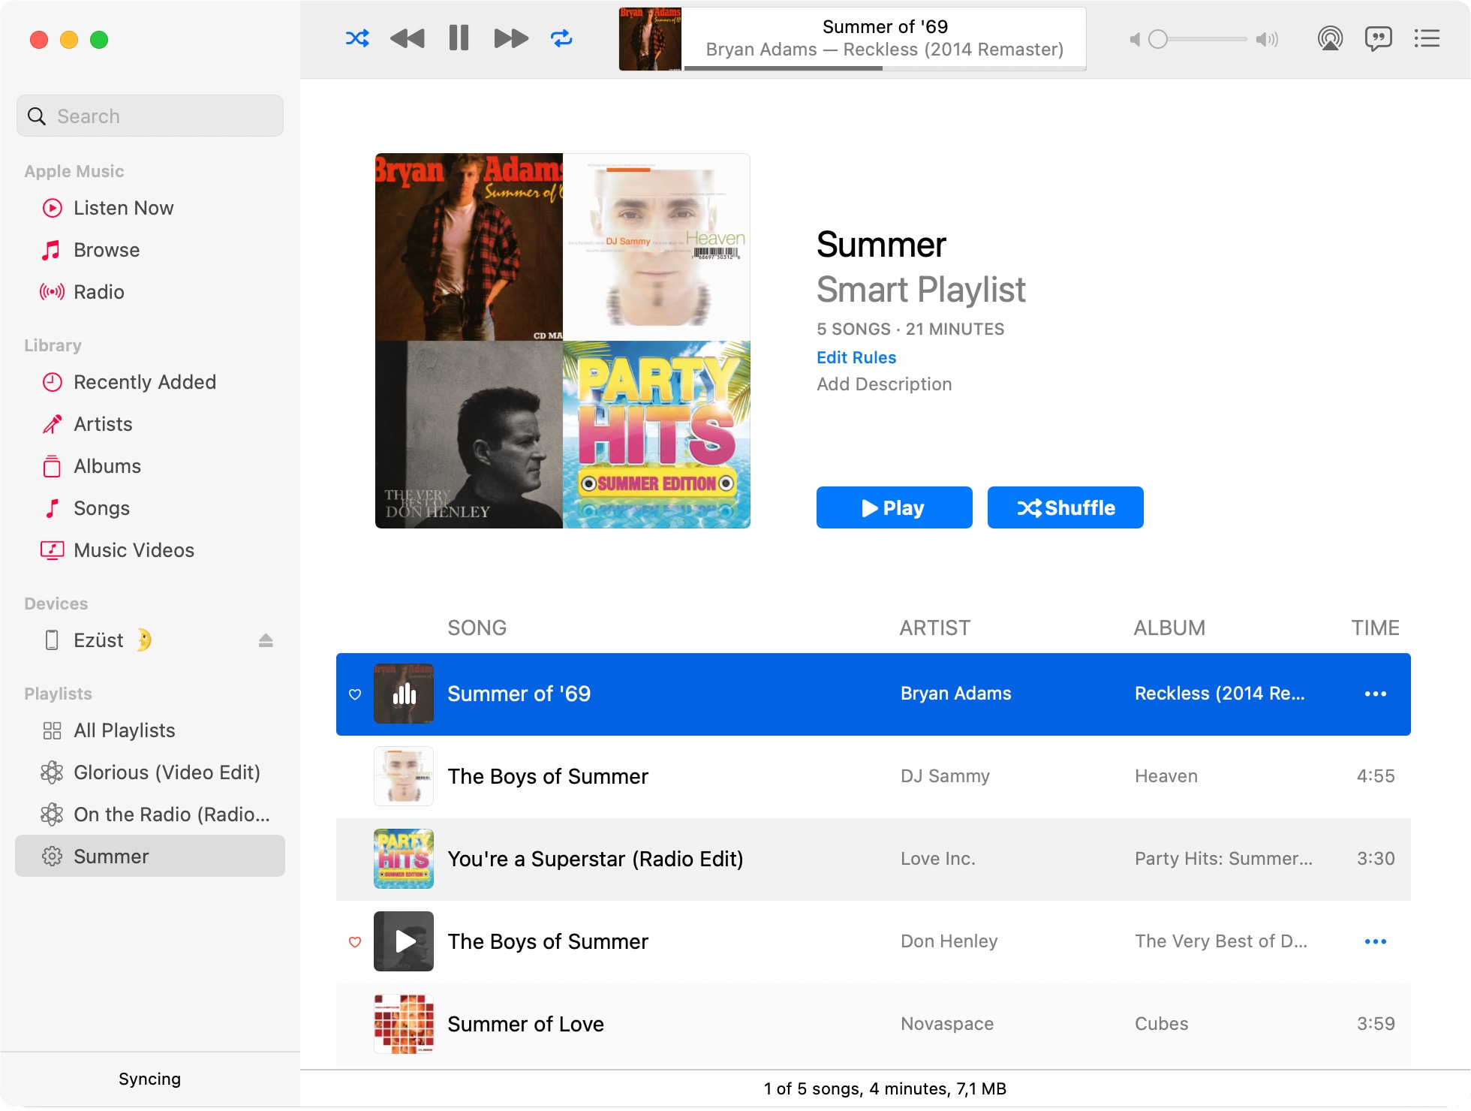Open AirPlay output options

(x=1330, y=38)
